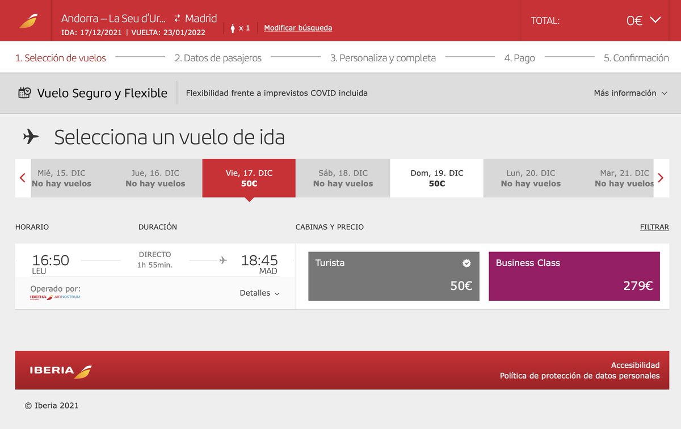Select the Vie, 17. DIC date tab
The height and width of the screenshot is (429, 681).
(x=249, y=178)
